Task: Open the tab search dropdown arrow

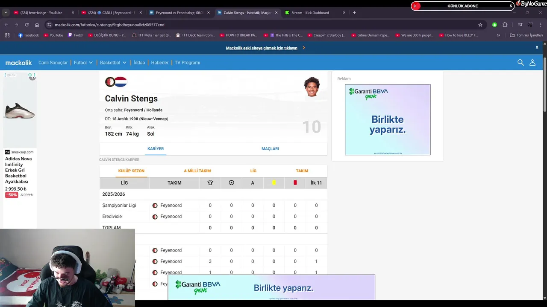Action: pos(6,13)
